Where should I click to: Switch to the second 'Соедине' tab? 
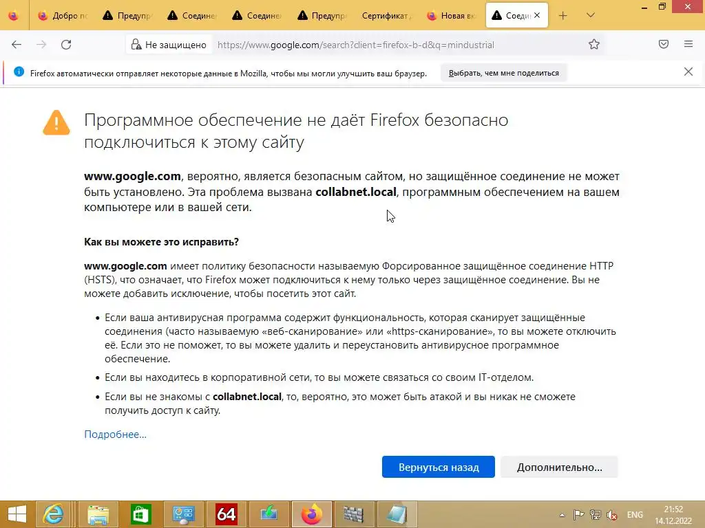[256, 16]
